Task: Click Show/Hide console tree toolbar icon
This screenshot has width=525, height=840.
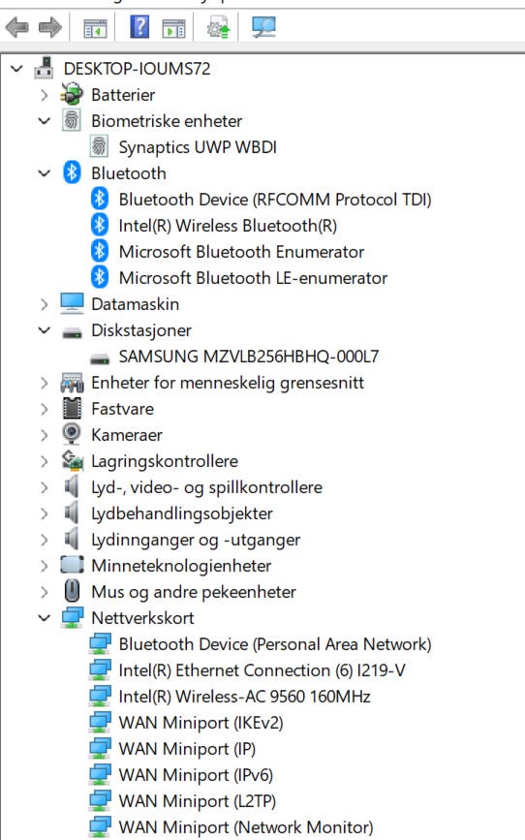Action: coord(95,28)
